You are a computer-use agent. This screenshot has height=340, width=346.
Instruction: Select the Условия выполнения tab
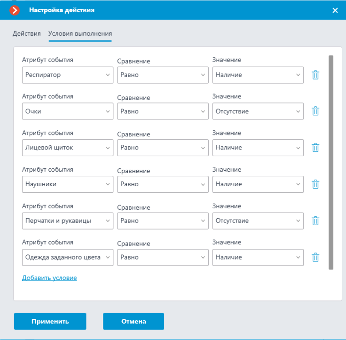pyautogui.click(x=80, y=33)
